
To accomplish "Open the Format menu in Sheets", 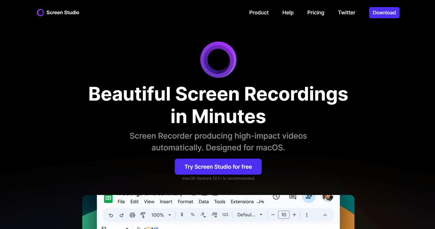I will [x=185, y=202].
